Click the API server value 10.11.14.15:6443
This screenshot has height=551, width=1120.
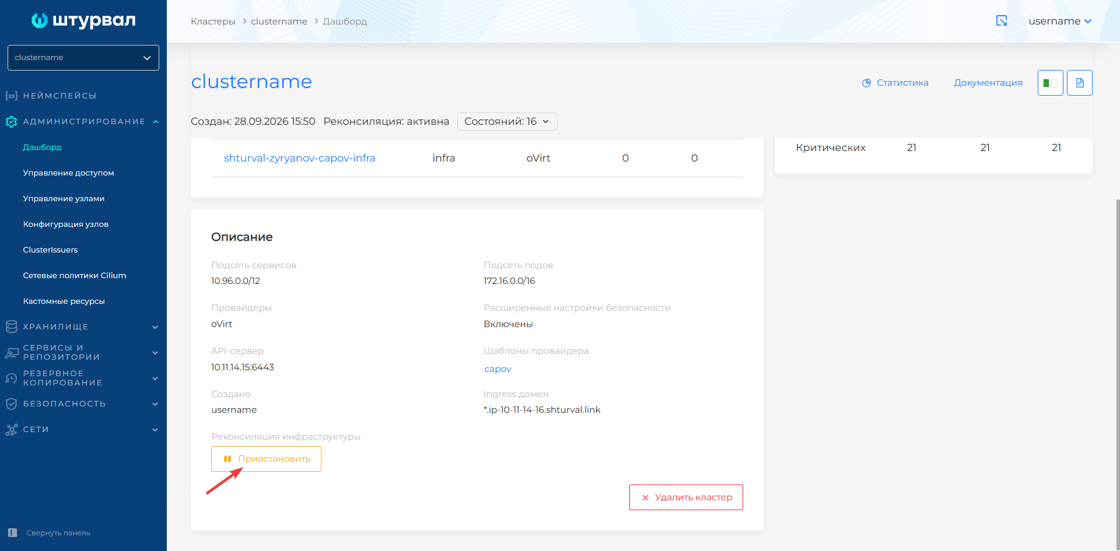point(243,367)
